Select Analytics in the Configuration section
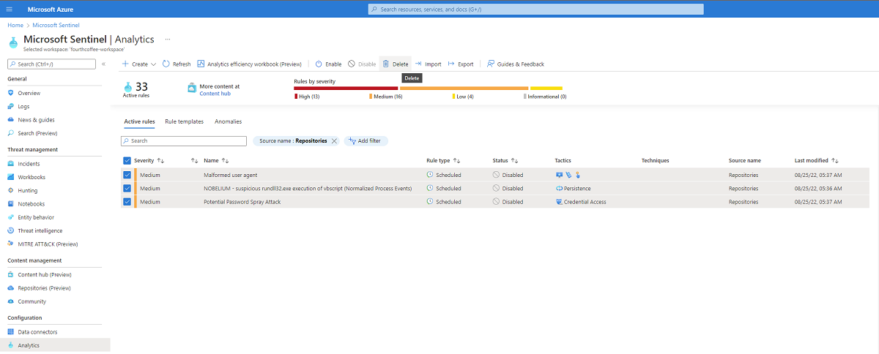The width and height of the screenshot is (879, 354). (x=29, y=345)
